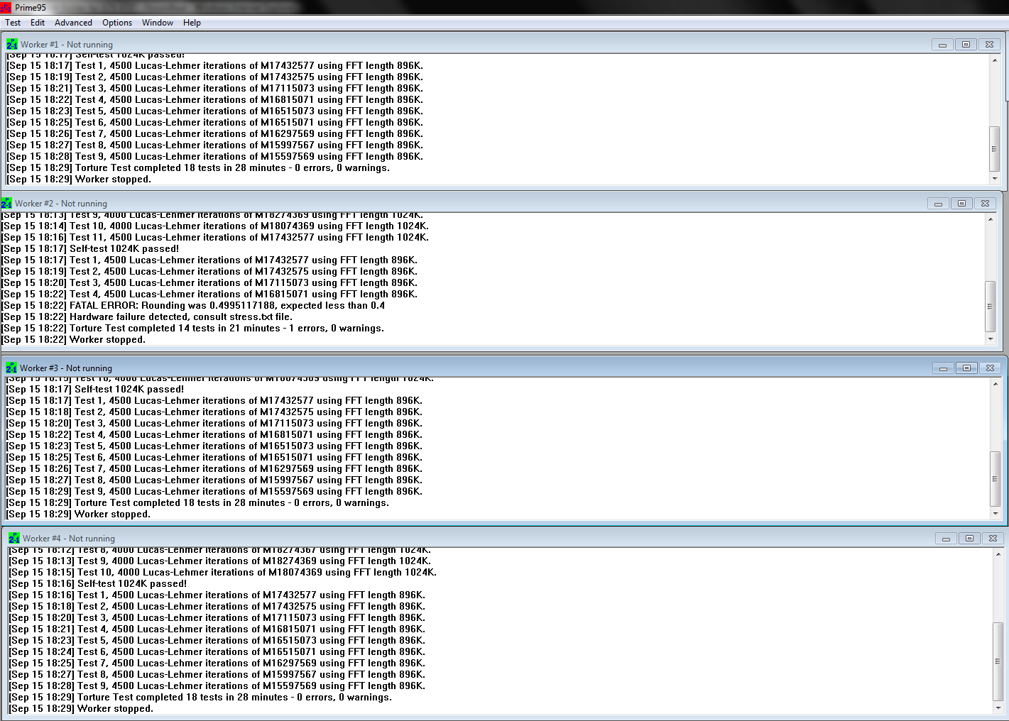This screenshot has width=1009, height=721.
Task: Click Worker #3's Test 5 M16515073 line
Action: pos(214,446)
